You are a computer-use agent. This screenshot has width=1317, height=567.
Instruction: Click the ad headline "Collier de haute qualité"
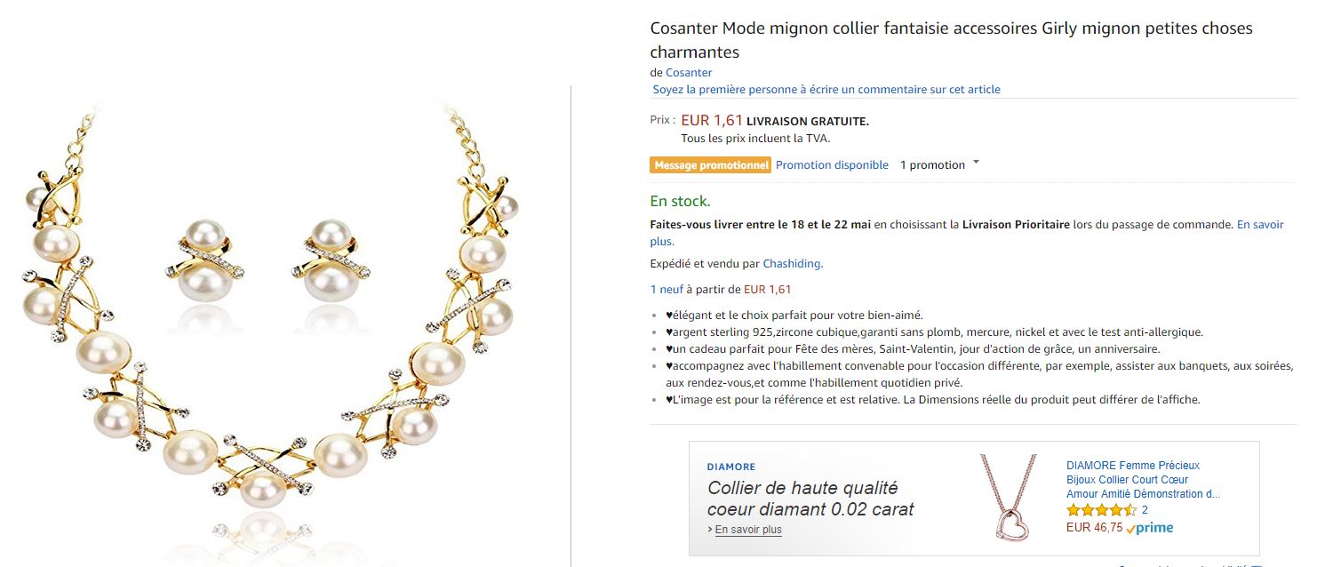802,488
